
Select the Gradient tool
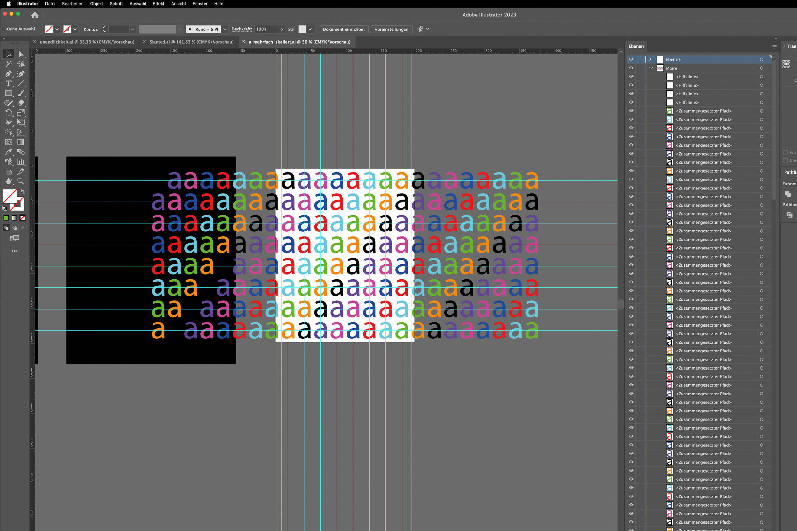point(21,142)
